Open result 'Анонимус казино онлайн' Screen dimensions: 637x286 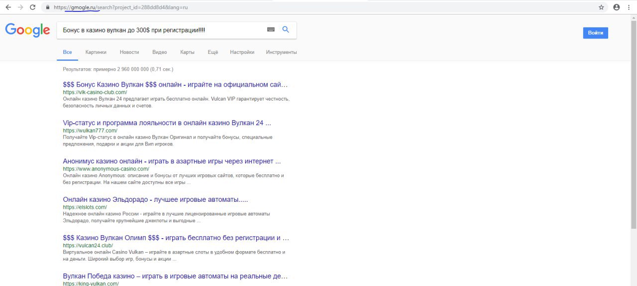172,161
